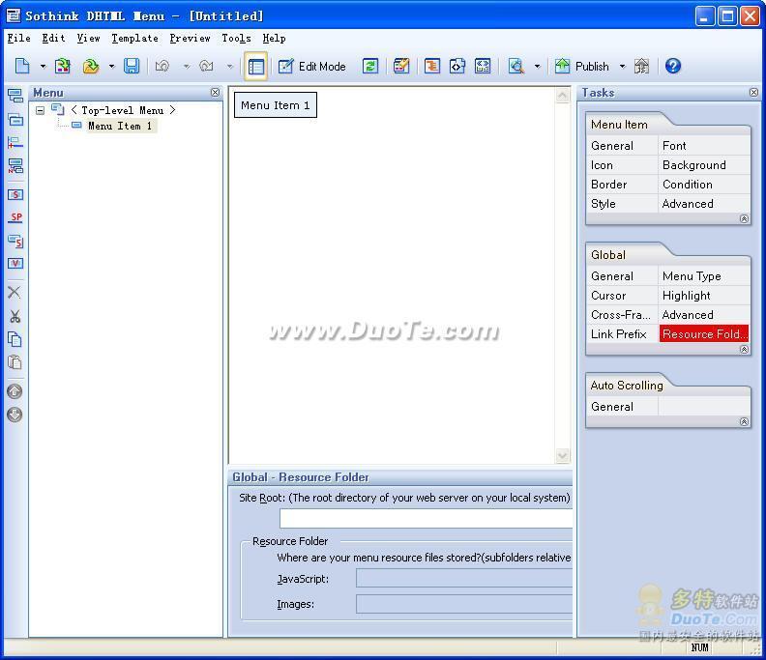Image resolution: width=766 pixels, height=660 pixels.
Task: Open Menu Item Font settings
Action: tap(703, 146)
